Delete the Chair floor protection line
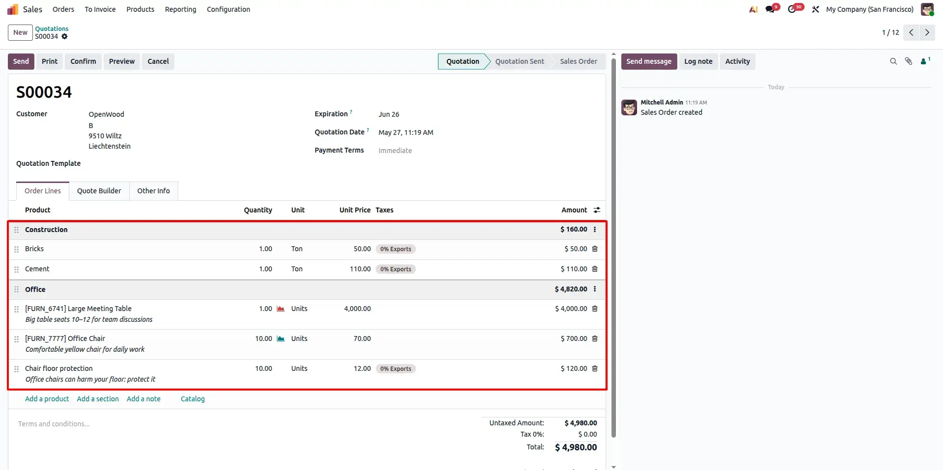Image resolution: width=943 pixels, height=470 pixels. tap(595, 368)
